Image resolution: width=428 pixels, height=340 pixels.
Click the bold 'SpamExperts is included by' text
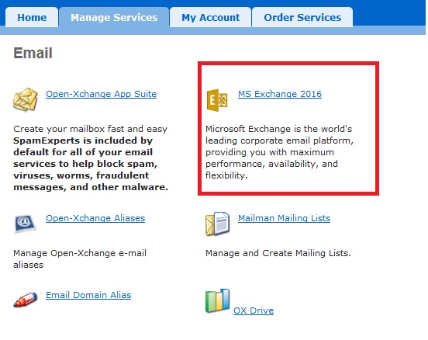pyautogui.click(x=83, y=141)
